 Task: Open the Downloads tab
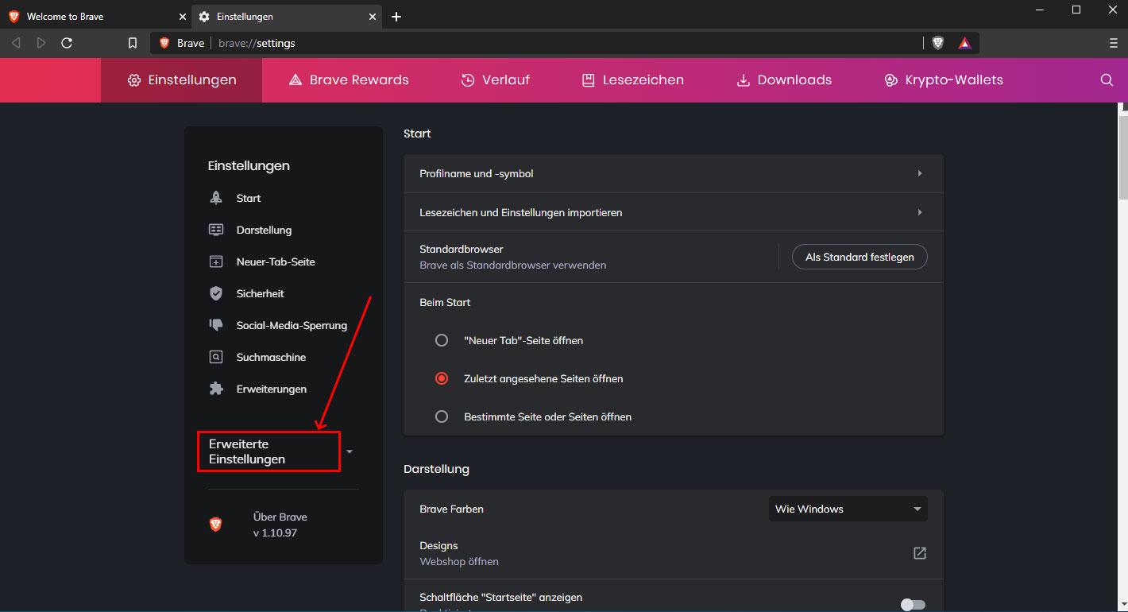[x=784, y=80]
